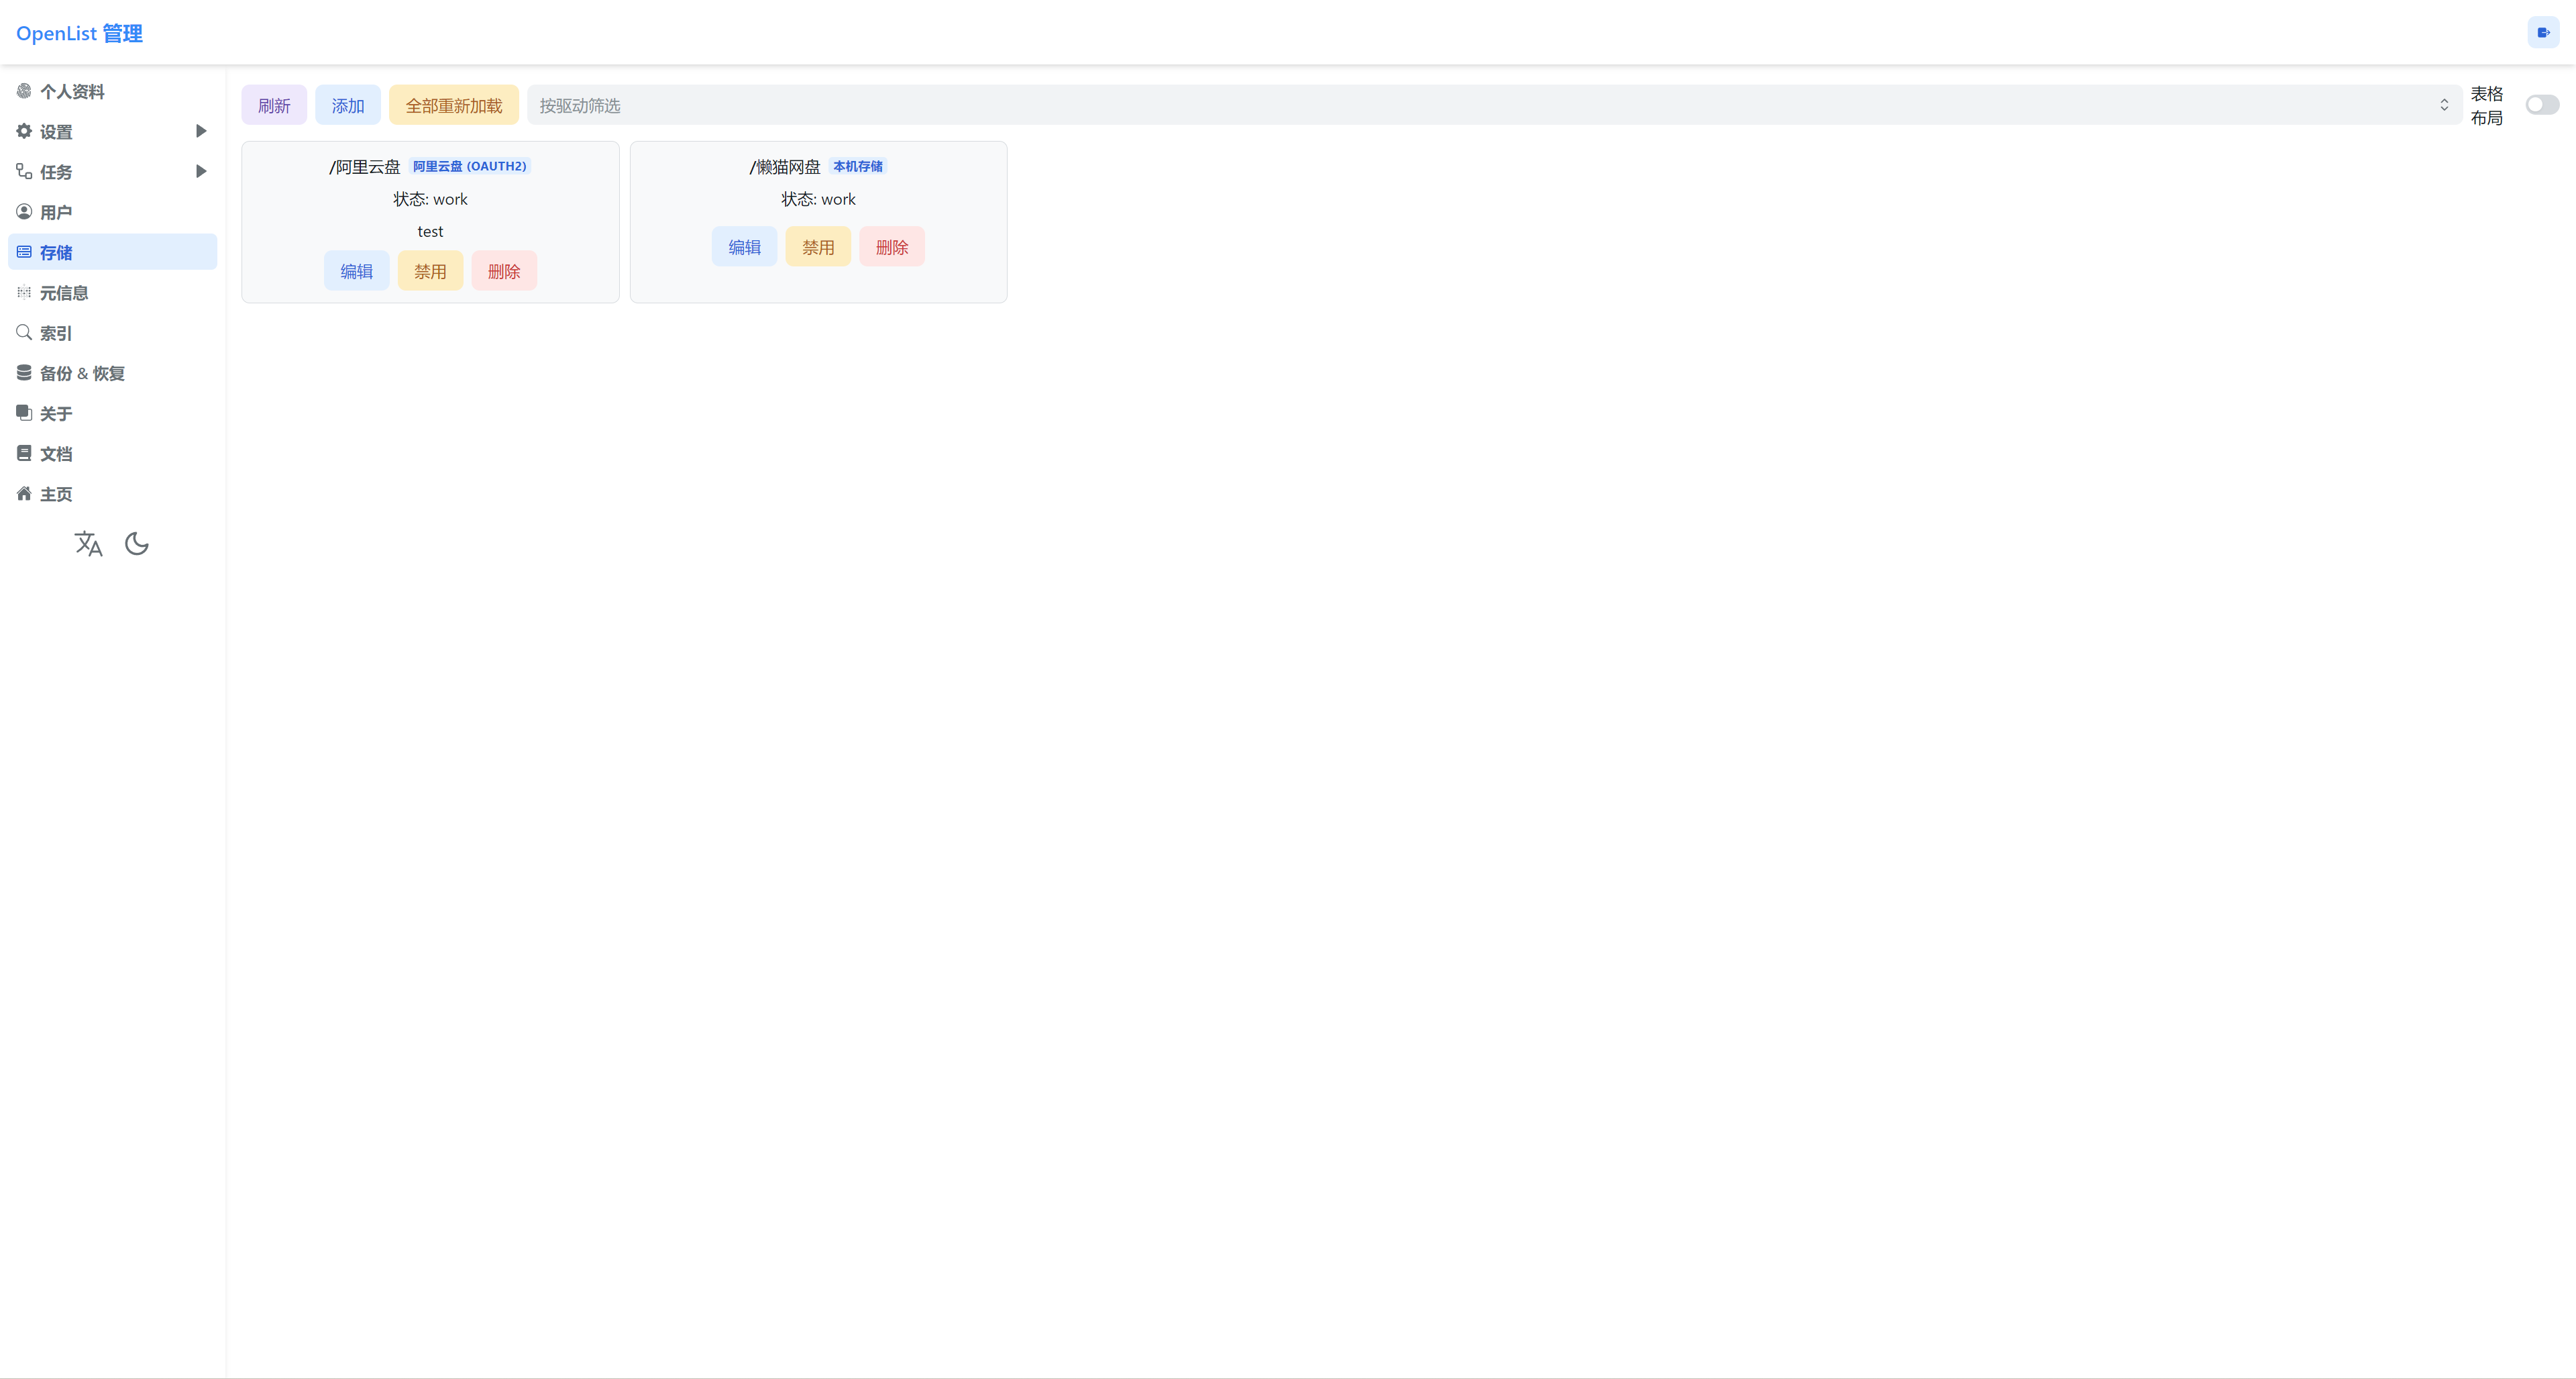Click 状态: work on 阿里云盘 card

[430, 199]
